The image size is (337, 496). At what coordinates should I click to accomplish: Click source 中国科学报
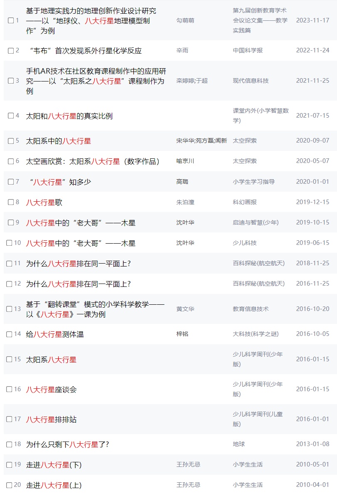point(248,50)
